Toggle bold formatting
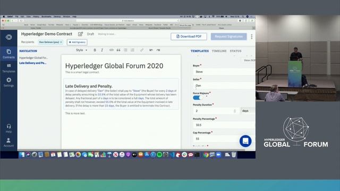 pos(95,50)
